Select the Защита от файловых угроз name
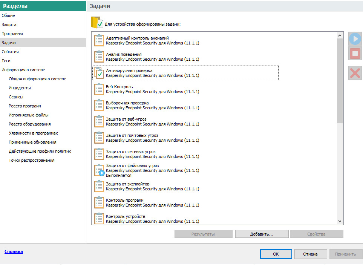The width and height of the screenshot is (363, 265). 132,165
